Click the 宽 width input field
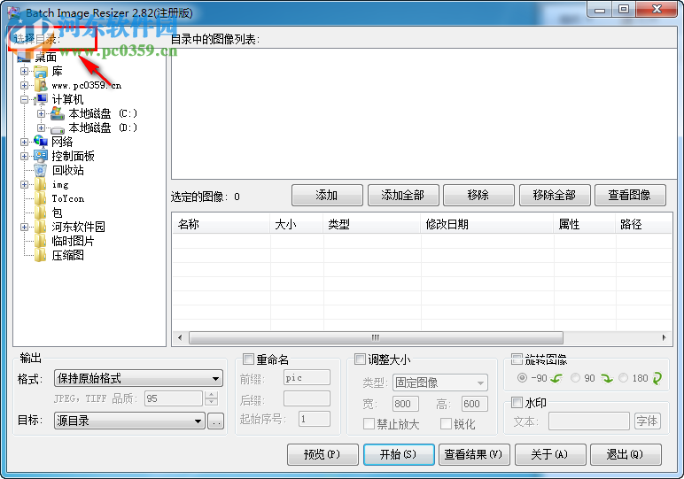Screen dimensions: 684x479 (405, 404)
